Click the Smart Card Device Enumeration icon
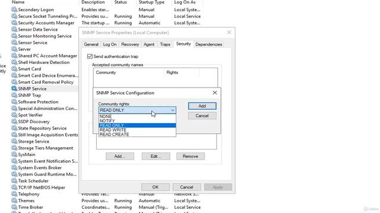The height and width of the screenshot is (213, 380). pyautogui.click(x=14, y=75)
